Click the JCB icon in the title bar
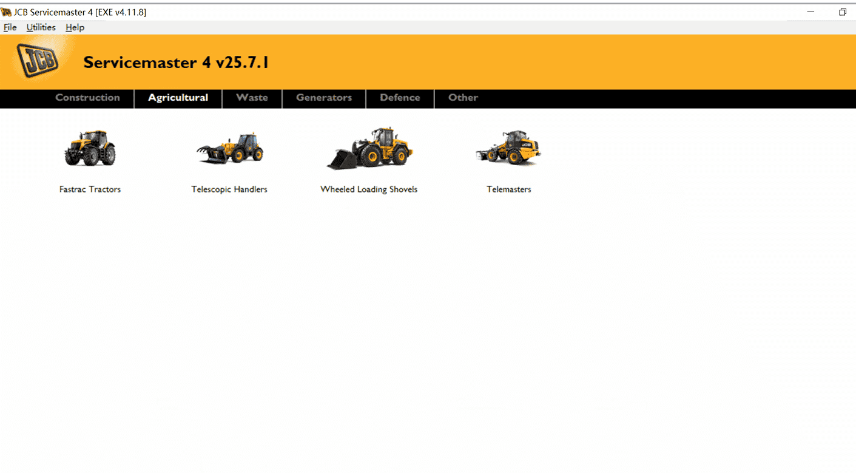Viewport: 856px width, 473px height. 6,12
